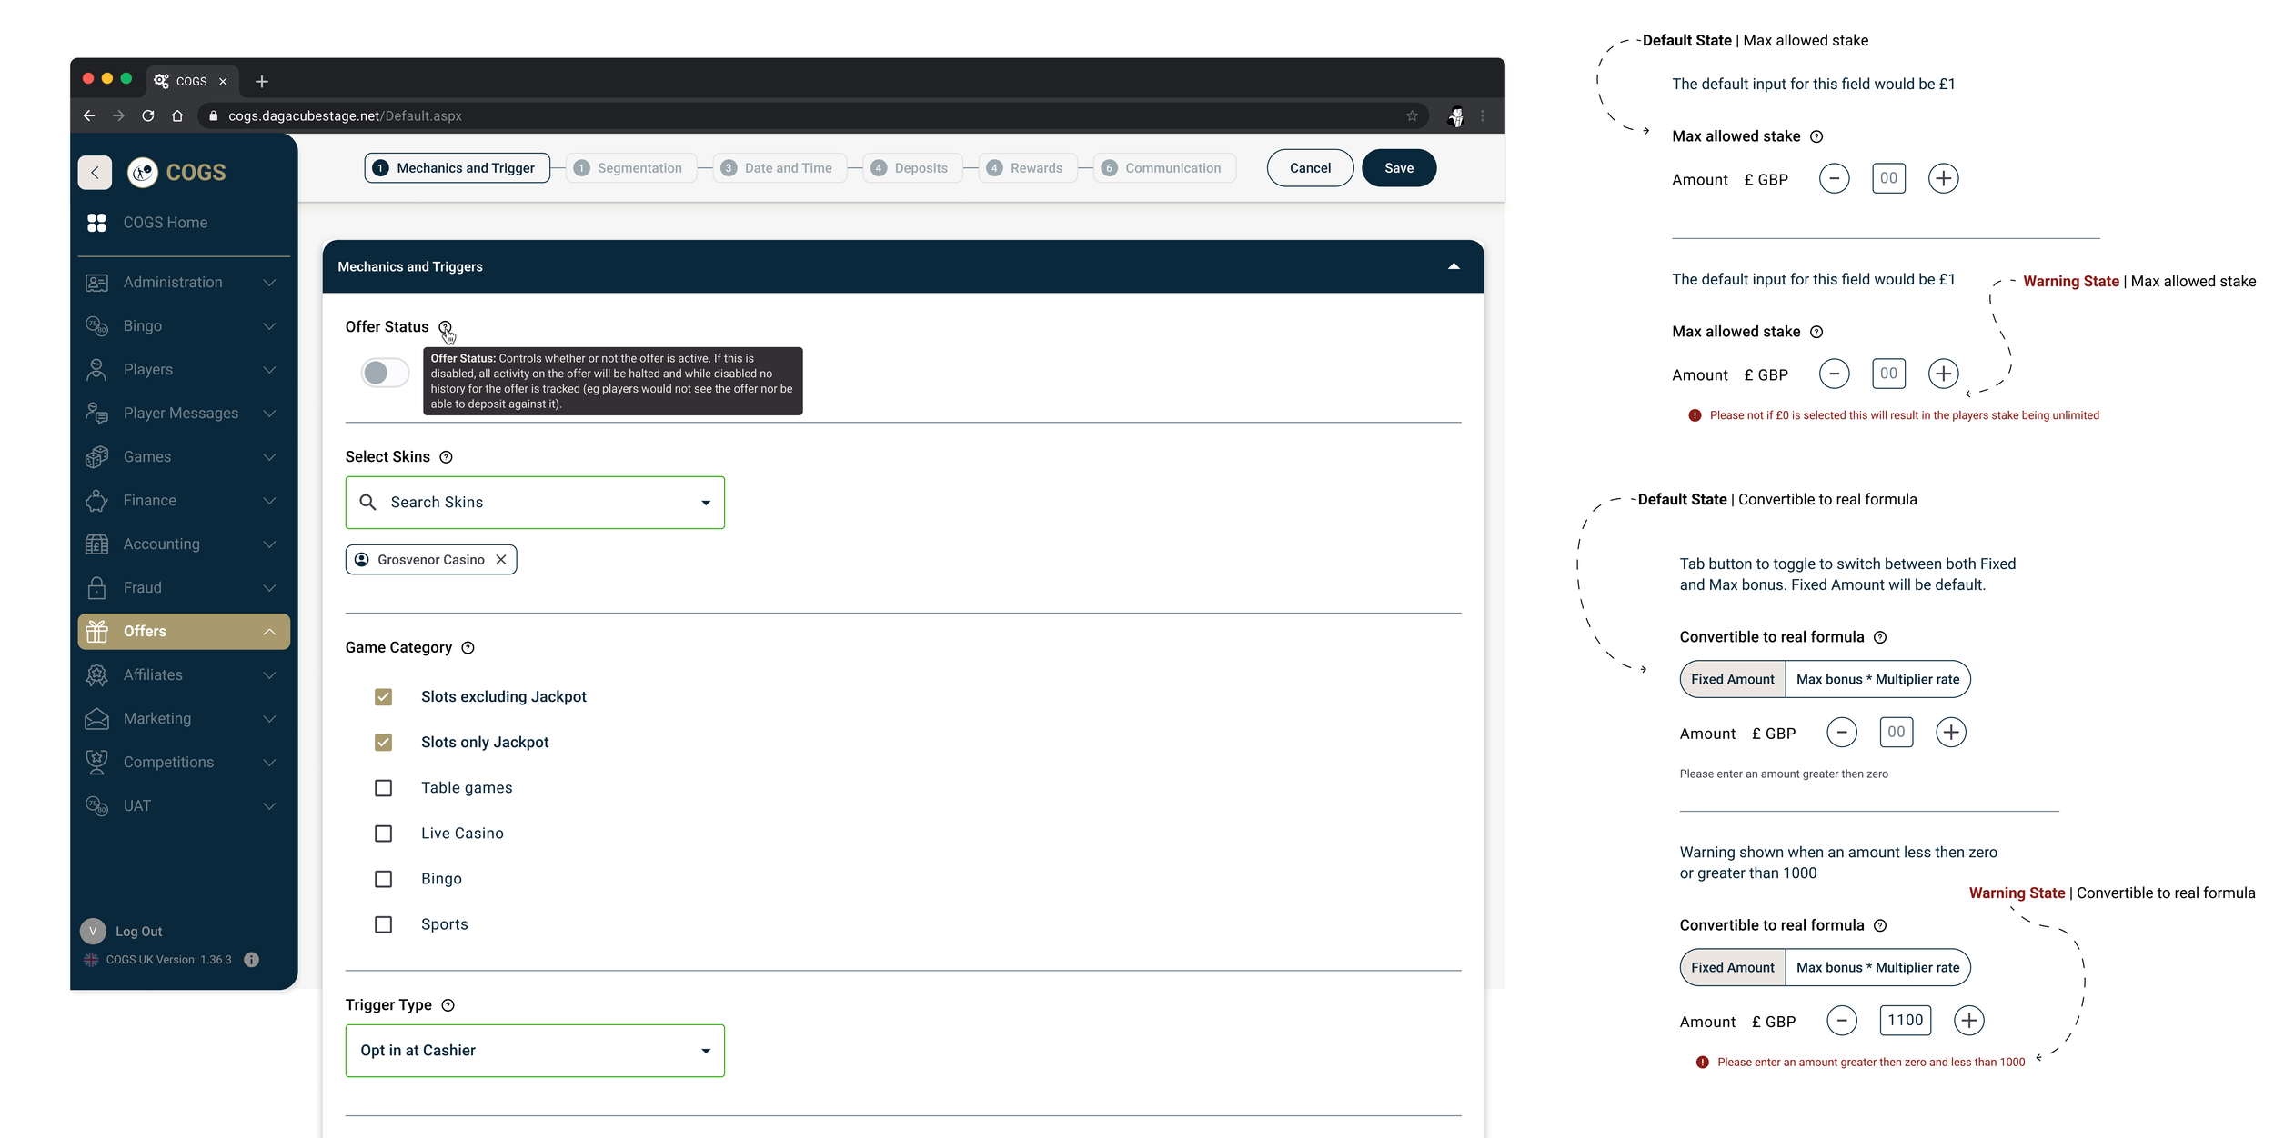Screen dimensions: 2274x1138
Task: Click the version info icon in sidebar
Action: tap(252, 960)
